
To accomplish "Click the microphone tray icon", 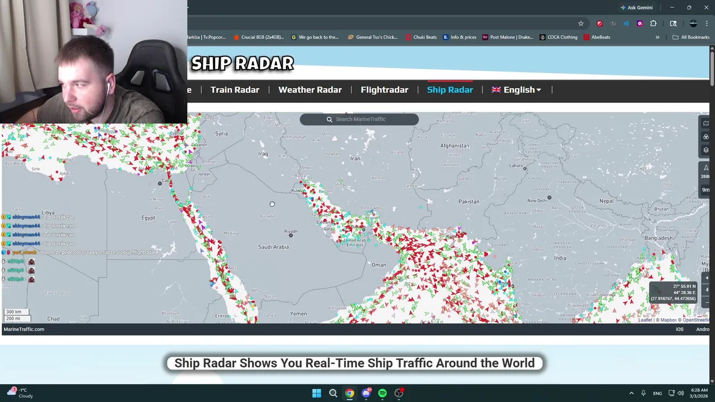I will [643, 393].
